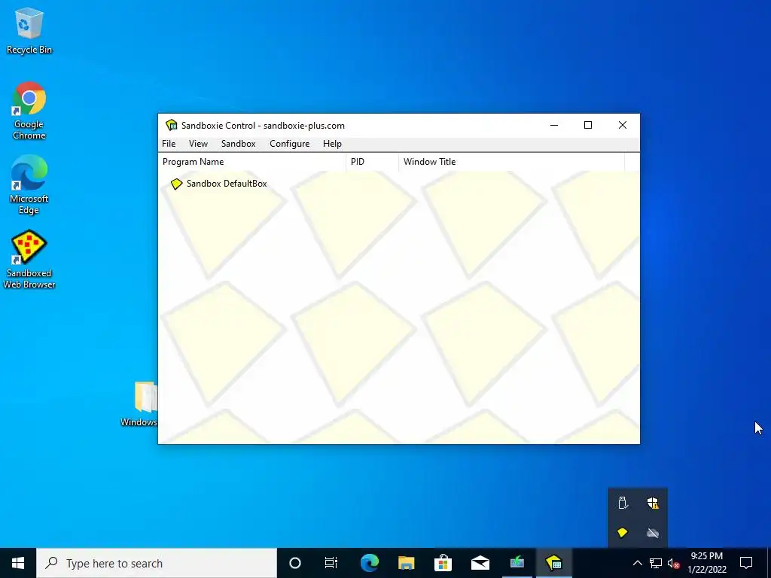Maximize the Sandboxie Control window
The width and height of the screenshot is (771, 578).
pos(588,126)
